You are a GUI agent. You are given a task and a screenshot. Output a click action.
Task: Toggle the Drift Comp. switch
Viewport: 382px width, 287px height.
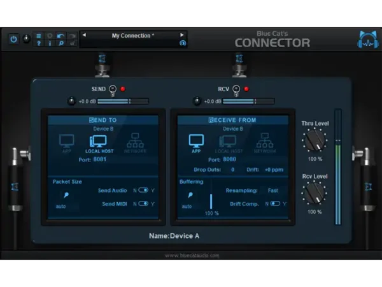(x=275, y=203)
